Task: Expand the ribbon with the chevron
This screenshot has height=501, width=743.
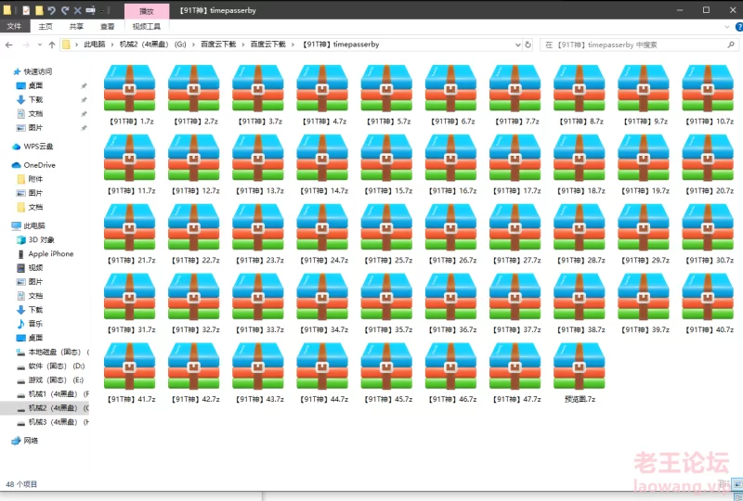Action: pyautogui.click(x=727, y=27)
